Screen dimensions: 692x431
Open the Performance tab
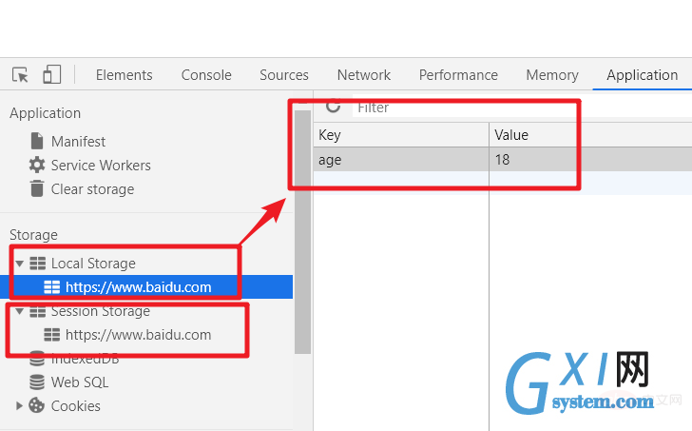coord(458,74)
